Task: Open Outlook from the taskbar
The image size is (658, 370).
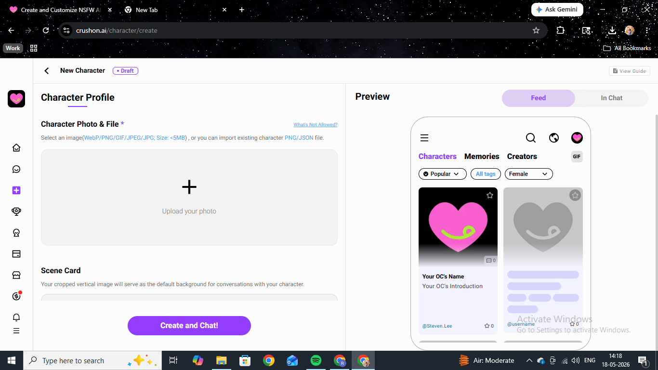Action: 292,360
